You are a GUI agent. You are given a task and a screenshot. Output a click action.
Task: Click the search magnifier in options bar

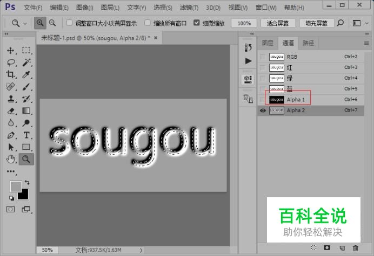pos(340,23)
